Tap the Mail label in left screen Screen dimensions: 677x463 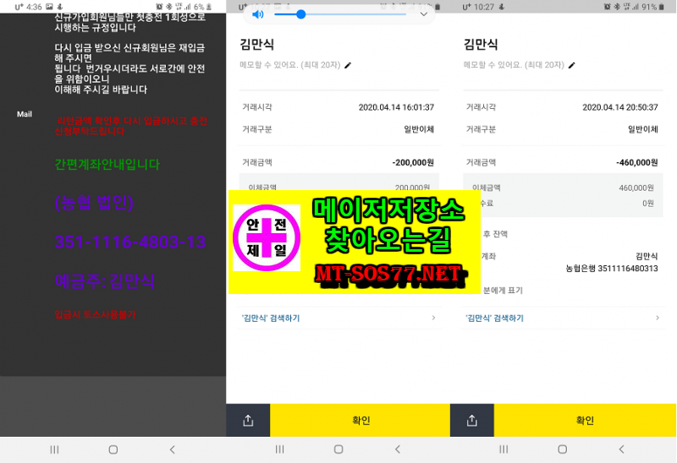point(25,114)
